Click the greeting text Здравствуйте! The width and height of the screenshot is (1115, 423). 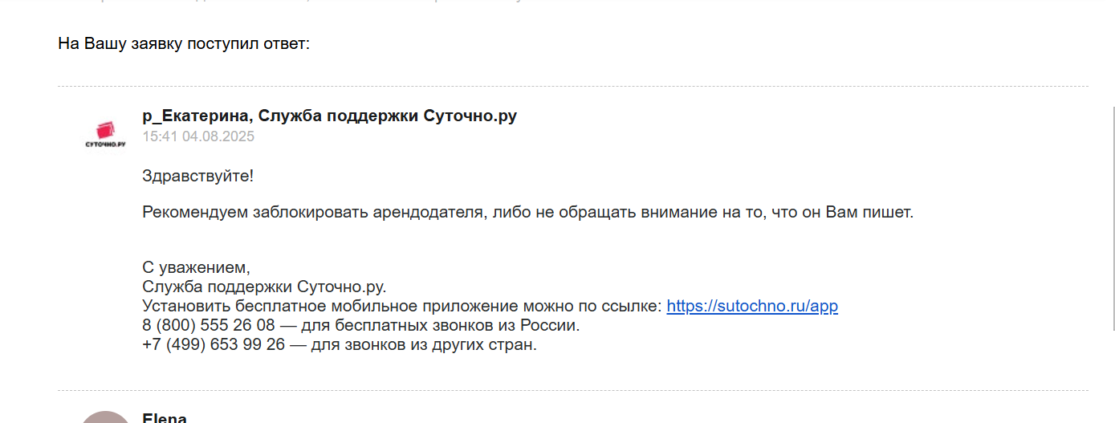[197, 176]
